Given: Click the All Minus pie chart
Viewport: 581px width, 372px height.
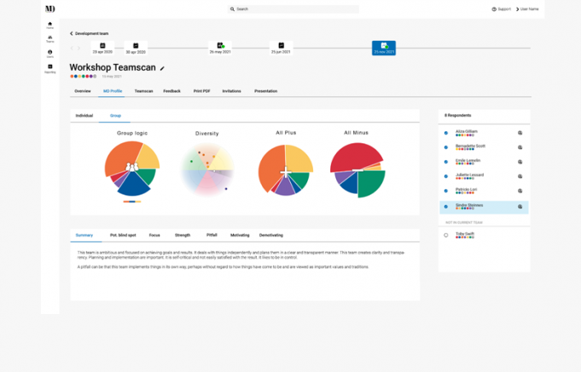Looking at the screenshot, I should tap(356, 169).
